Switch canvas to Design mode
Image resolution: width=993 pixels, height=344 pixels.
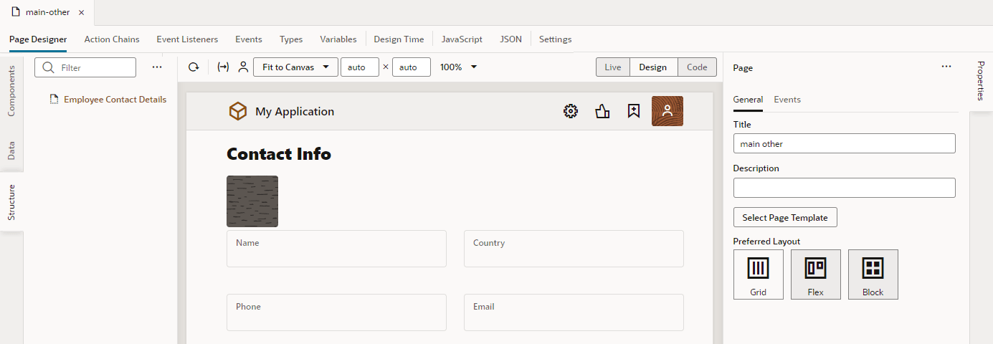tap(653, 67)
